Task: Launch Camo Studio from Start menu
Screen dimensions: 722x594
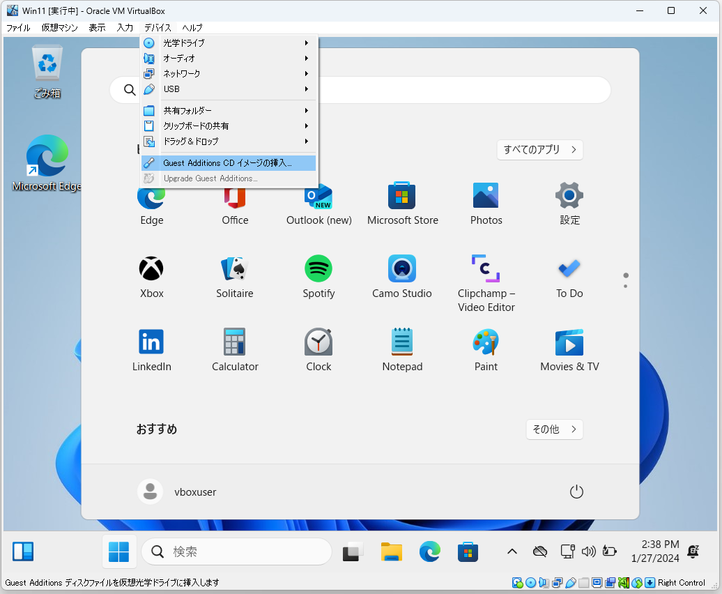Action: tap(402, 269)
